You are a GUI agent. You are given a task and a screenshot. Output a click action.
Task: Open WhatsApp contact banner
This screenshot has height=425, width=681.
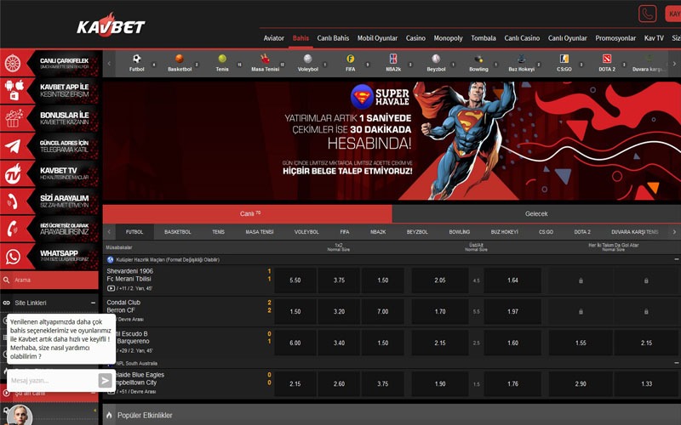point(51,257)
